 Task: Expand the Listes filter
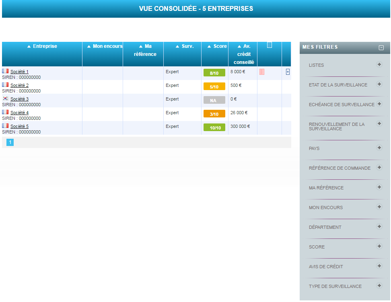click(x=379, y=65)
